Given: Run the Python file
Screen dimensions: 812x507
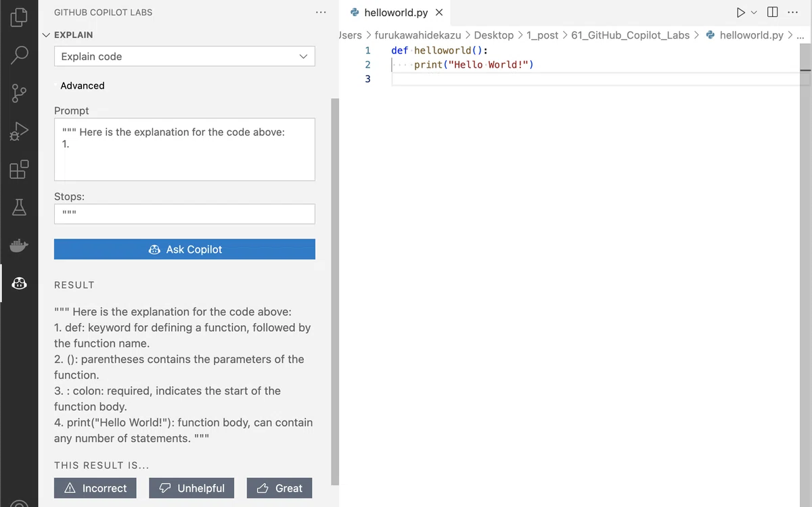Looking at the screenshot, I should pyautogui.click(x=741, y=12).
